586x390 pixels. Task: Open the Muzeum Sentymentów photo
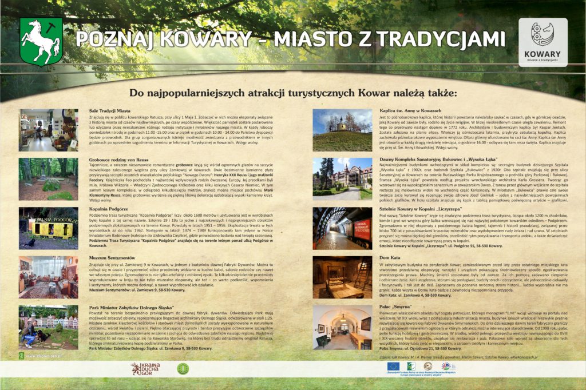click(48, 277)
